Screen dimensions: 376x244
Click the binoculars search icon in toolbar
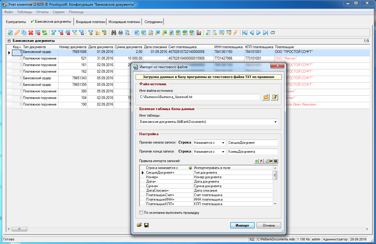(x=114, y=33)
